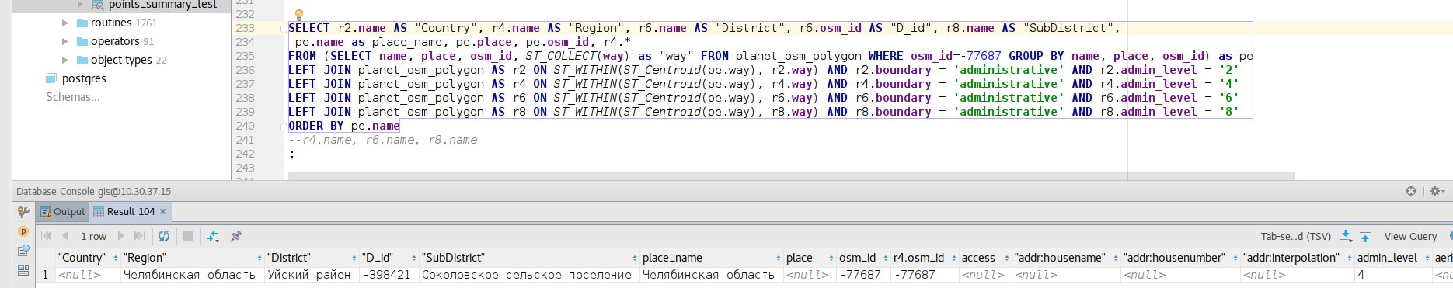Sort by the "Country" column arrows
Viewport: 1453px width, 288px height.
(x=116, y=258)
